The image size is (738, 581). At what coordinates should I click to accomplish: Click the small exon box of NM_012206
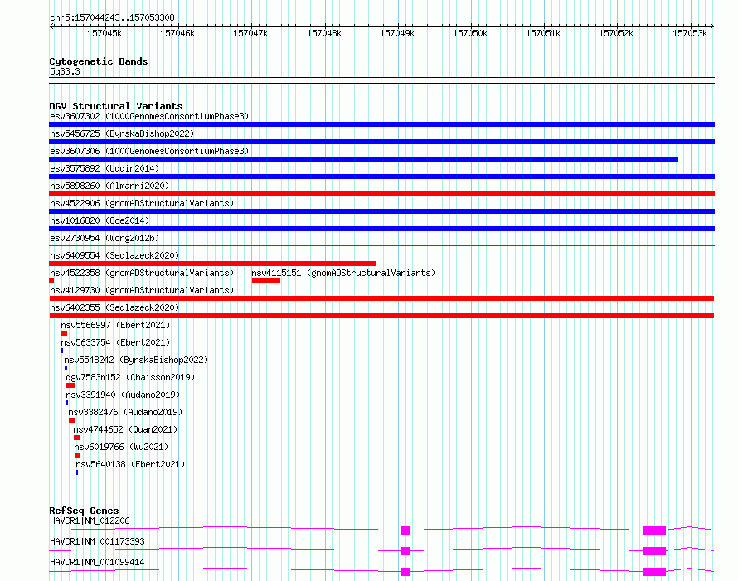click(x=405, y=530)
